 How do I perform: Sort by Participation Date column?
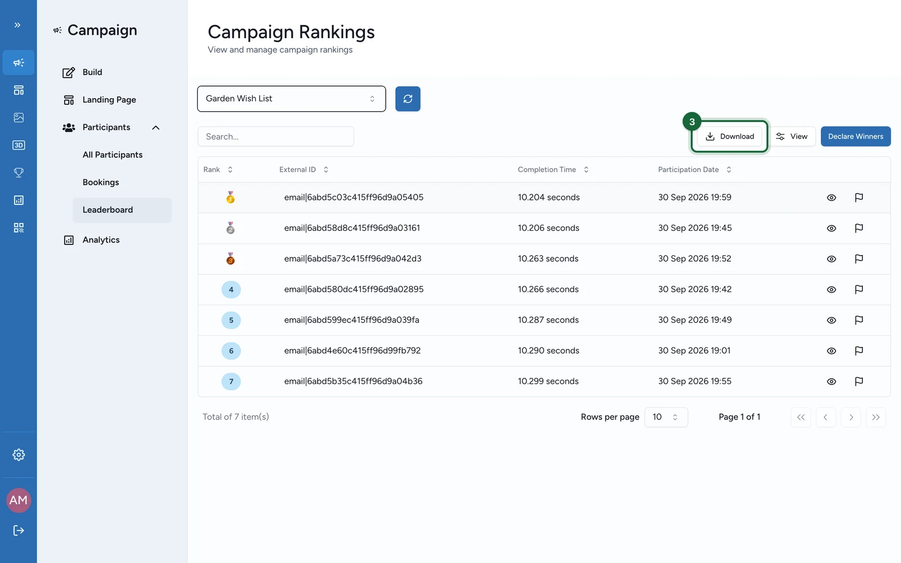click(694, 169)
